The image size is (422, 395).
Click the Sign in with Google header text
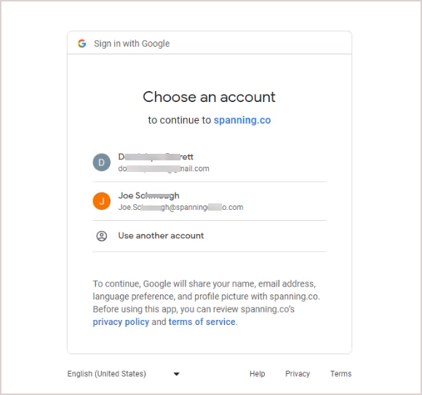[x=132, y=44]
